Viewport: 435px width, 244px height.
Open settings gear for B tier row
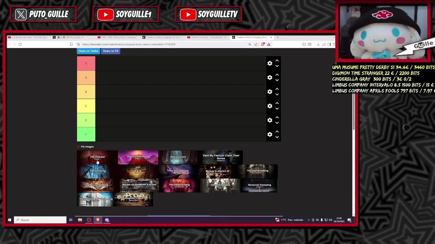[270, 92]
